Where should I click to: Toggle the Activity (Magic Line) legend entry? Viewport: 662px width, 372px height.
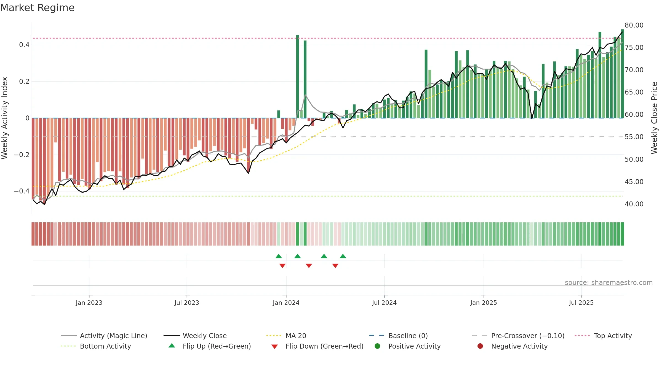pyautogui.click(x=104, y=336)
